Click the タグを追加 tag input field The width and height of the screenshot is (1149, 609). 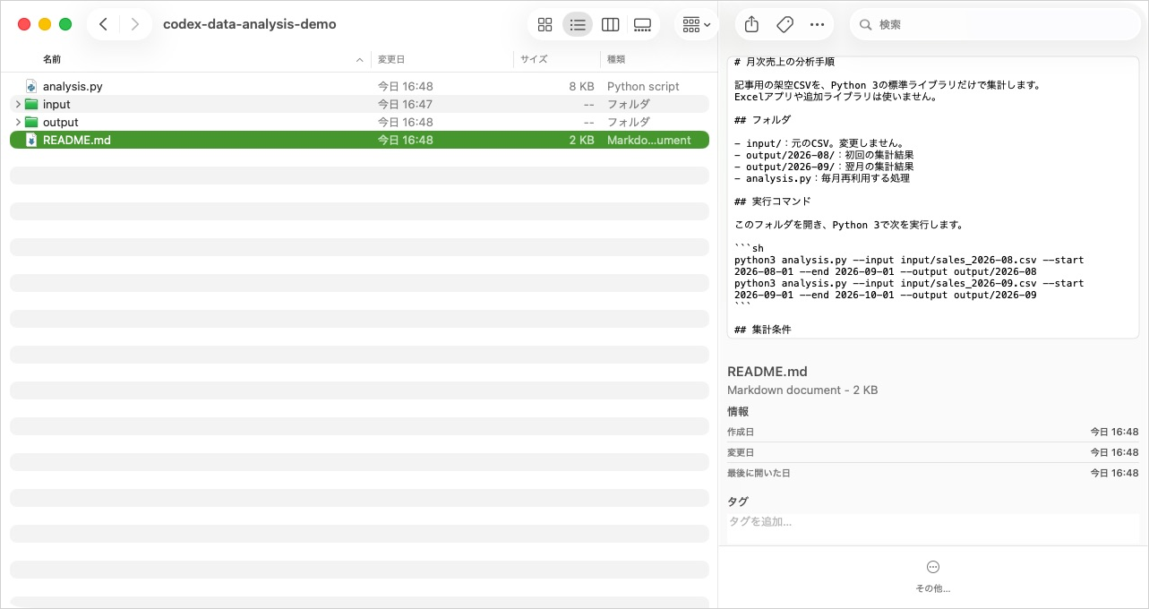933,522
